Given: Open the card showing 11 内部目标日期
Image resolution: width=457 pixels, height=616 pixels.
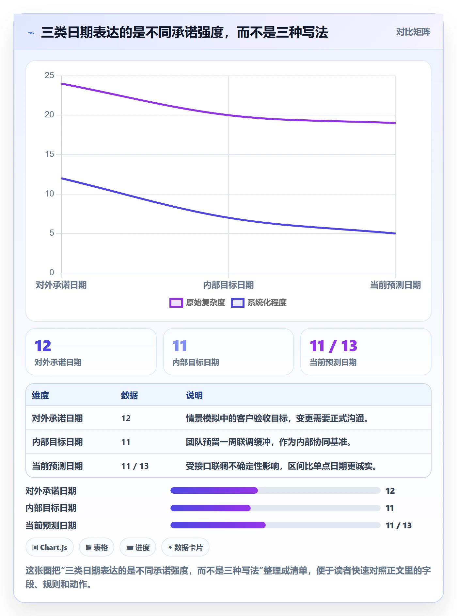Looking at the screenshot, I should pyautogui.click(x=228, y=352).
